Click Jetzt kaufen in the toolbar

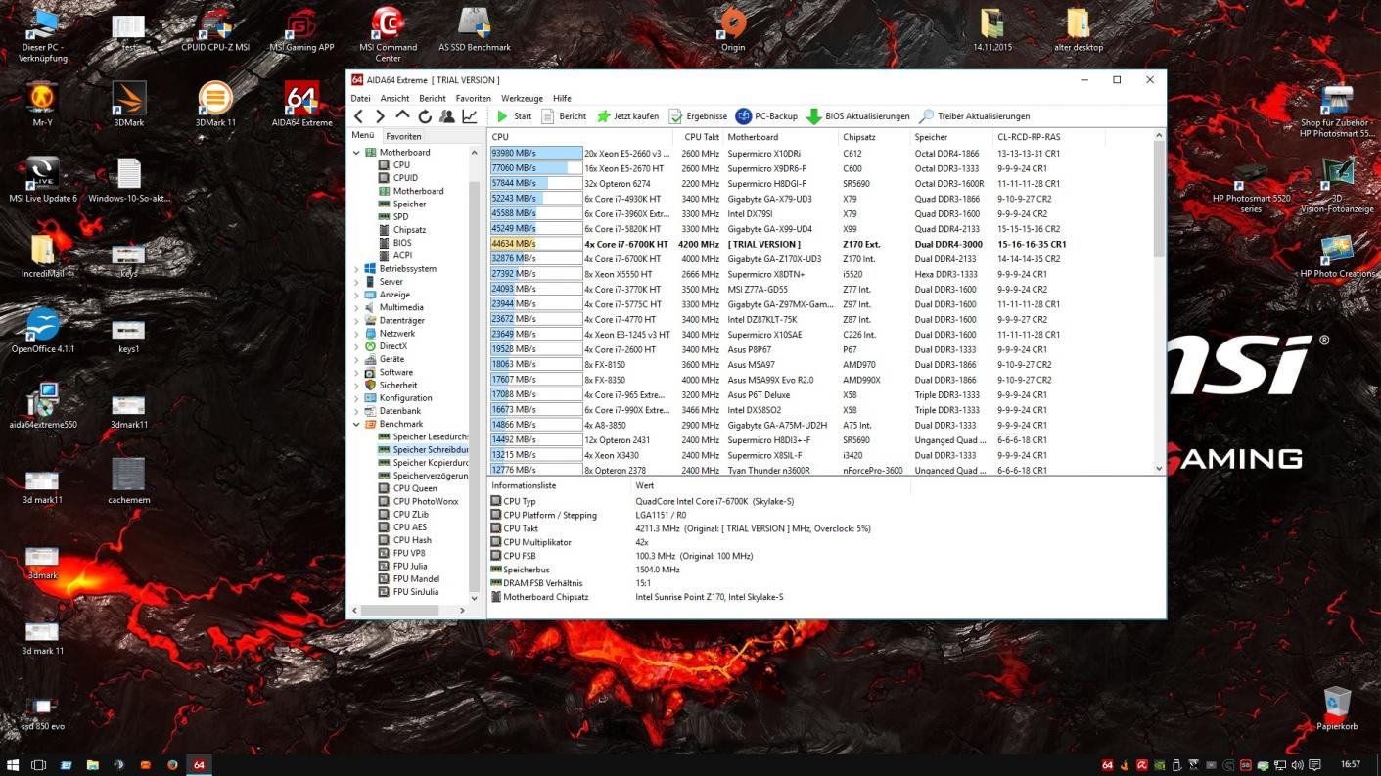(627, 116)
